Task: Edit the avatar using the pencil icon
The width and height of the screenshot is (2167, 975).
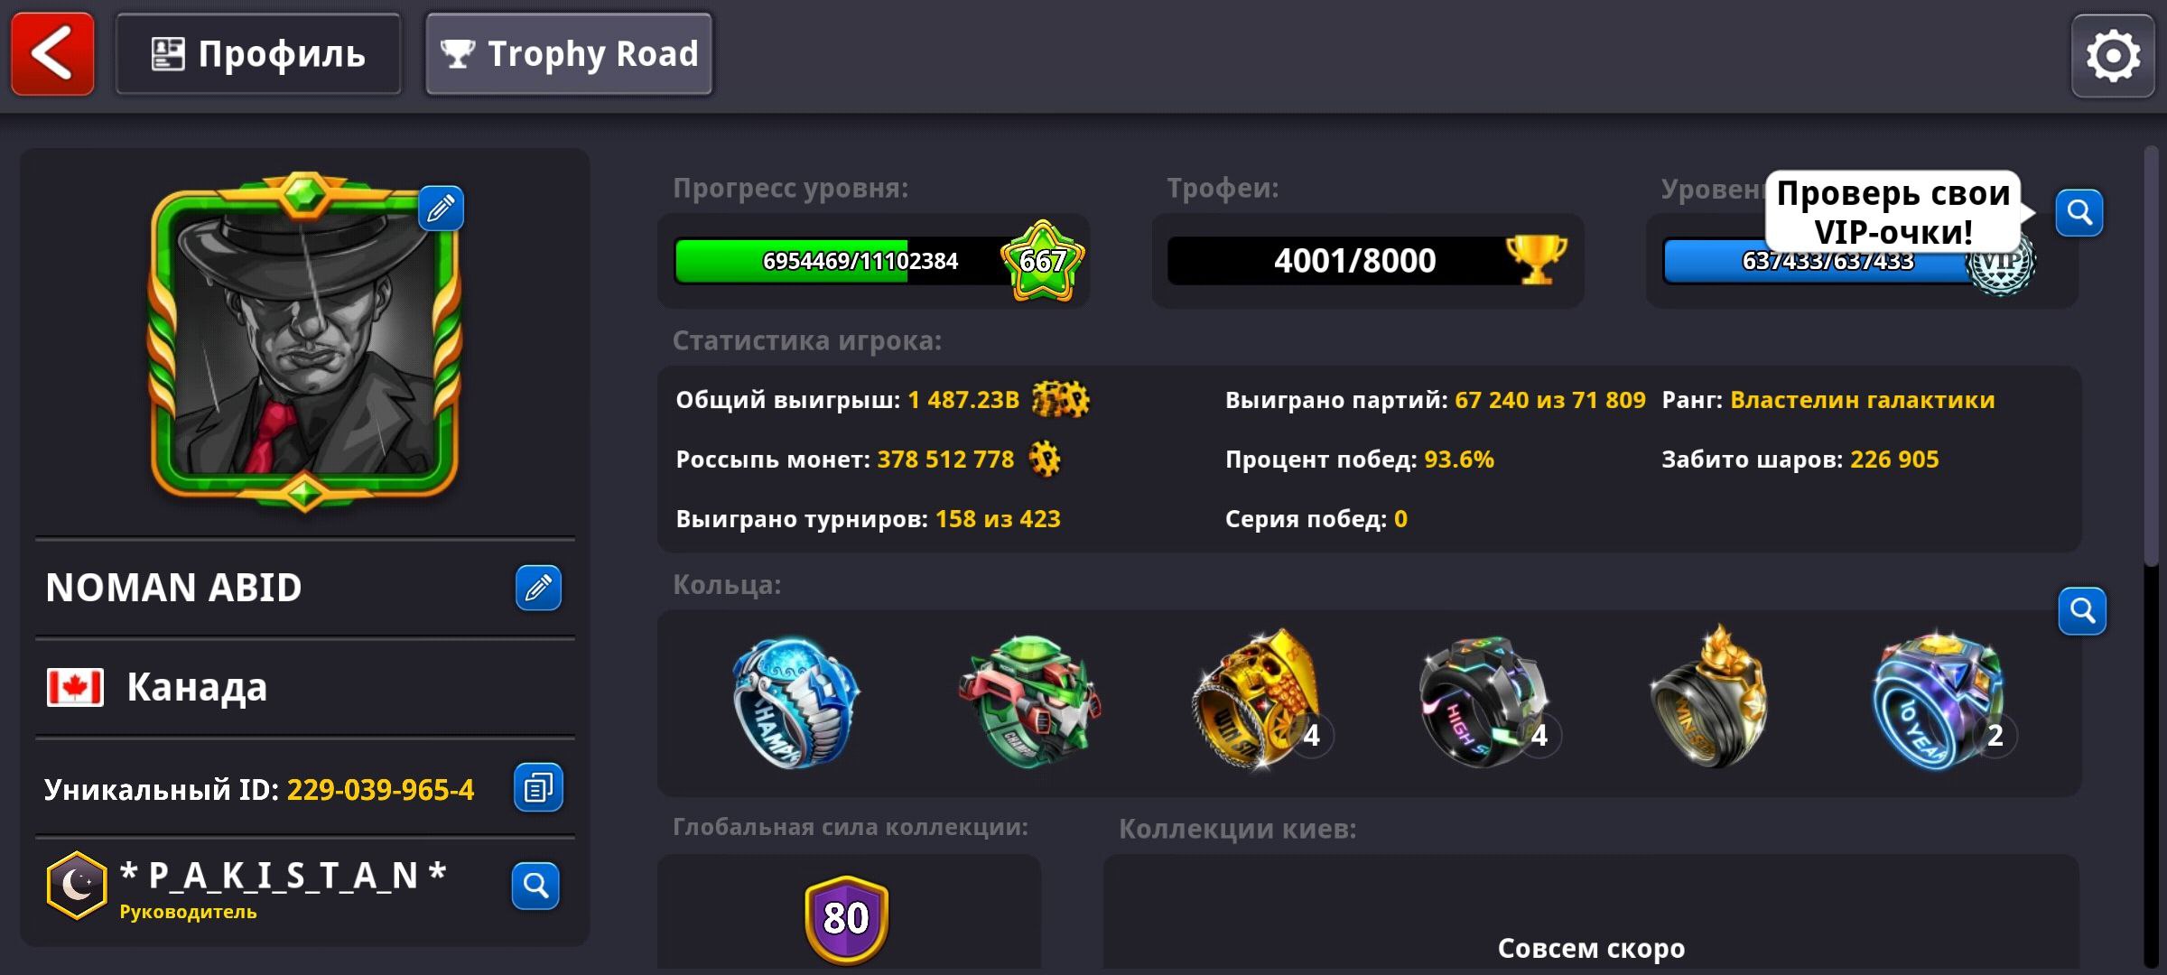Action: (x=441, y=209)
